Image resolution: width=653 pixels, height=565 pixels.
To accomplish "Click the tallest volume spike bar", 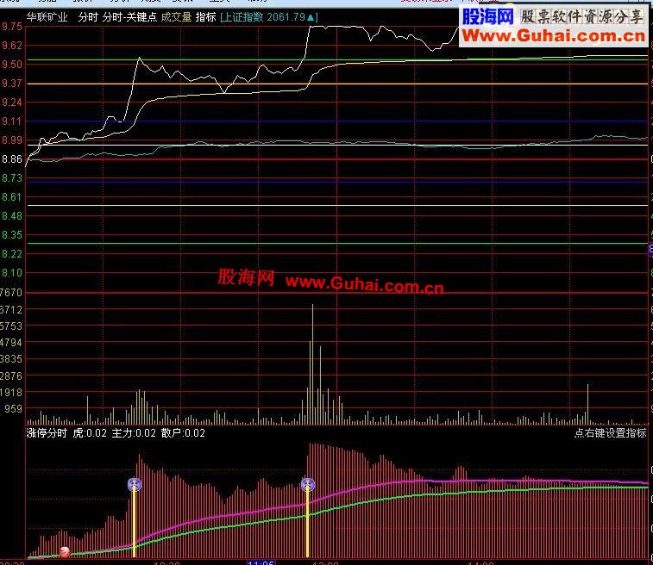I will 313,363.
